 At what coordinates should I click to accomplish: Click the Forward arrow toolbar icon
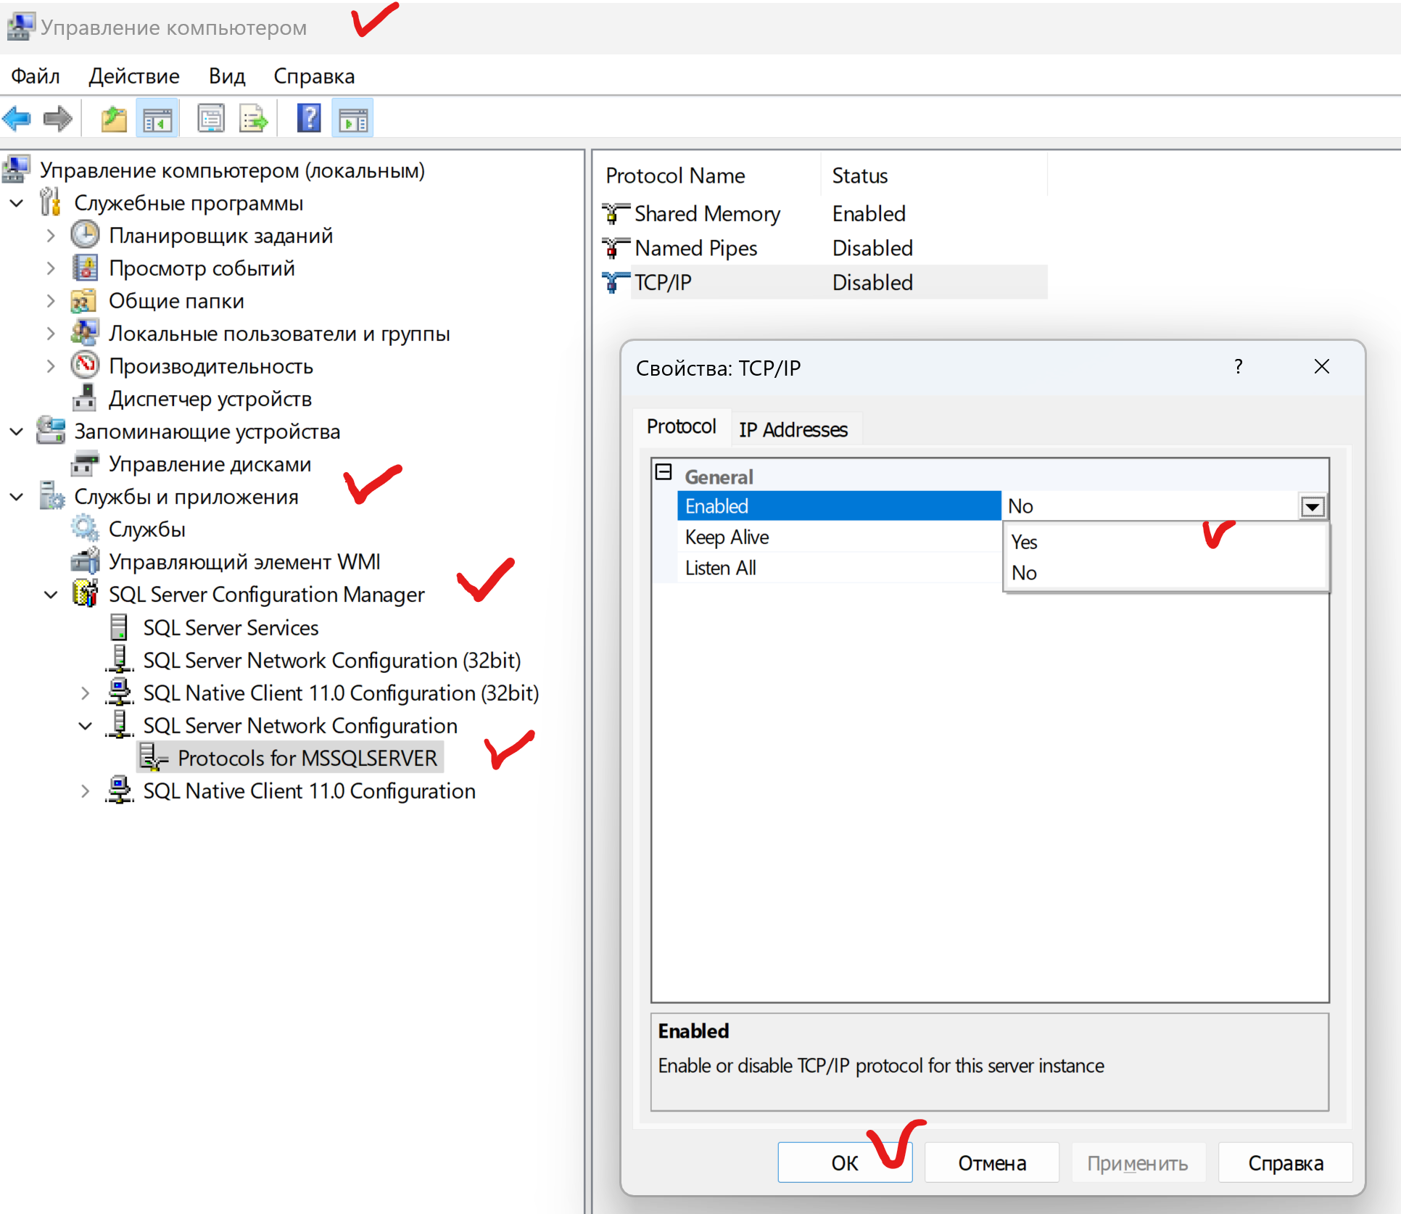58,118
